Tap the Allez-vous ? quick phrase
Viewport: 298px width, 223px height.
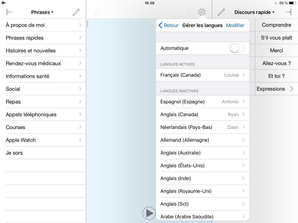[x=276, y=63]
